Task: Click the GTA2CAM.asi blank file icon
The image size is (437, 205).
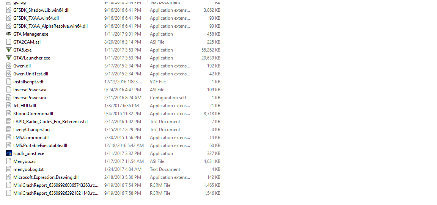Action: (9, 42)
